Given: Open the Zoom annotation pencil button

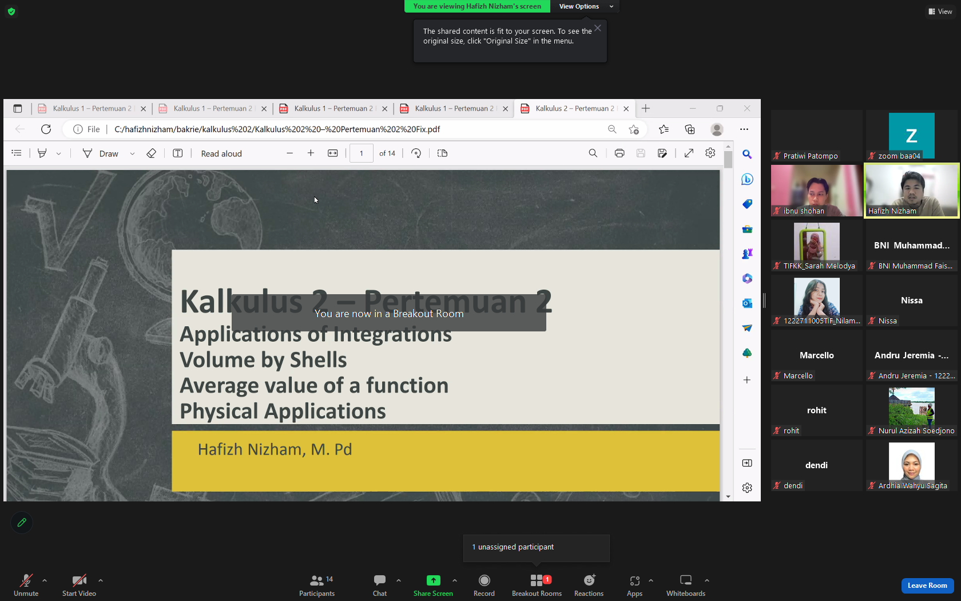Looking at the screenshot, I should 22,522.
